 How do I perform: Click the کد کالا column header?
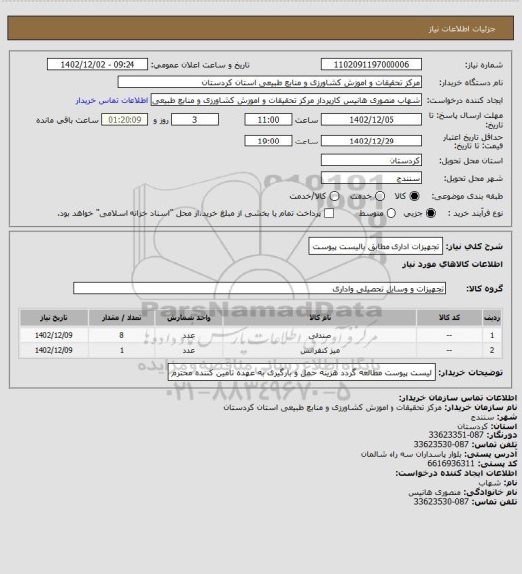click(x=449, y=318)
